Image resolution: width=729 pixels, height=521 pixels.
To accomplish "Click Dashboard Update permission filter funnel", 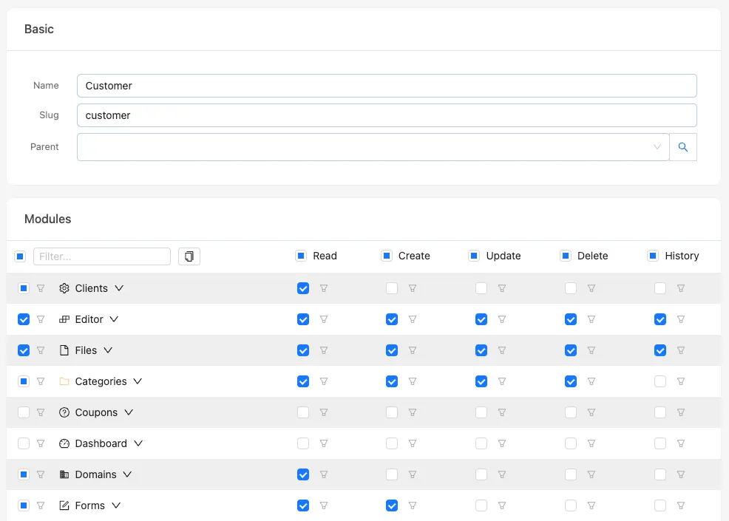I will [502, 443].
